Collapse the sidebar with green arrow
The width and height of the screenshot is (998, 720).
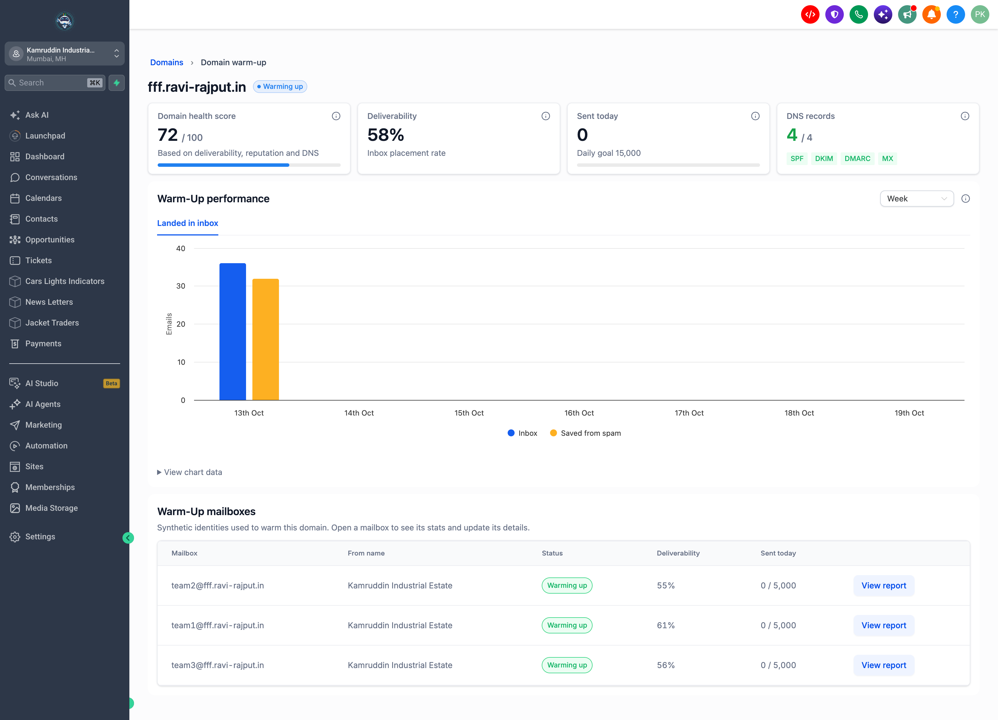tap(128, 537)
